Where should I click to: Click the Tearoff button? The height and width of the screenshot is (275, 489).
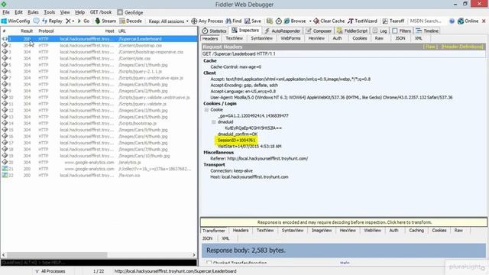point(393,21)
